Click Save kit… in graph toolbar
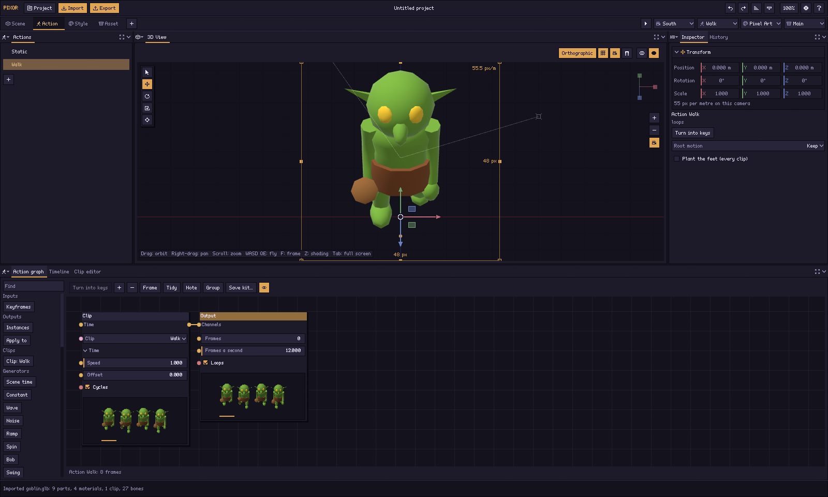 tap(241, 288)
